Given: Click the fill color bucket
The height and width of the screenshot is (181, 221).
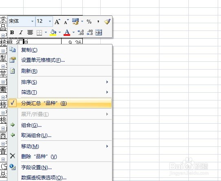Looking at the screenshot, I should pyautogui.click(x=53, y=33).
